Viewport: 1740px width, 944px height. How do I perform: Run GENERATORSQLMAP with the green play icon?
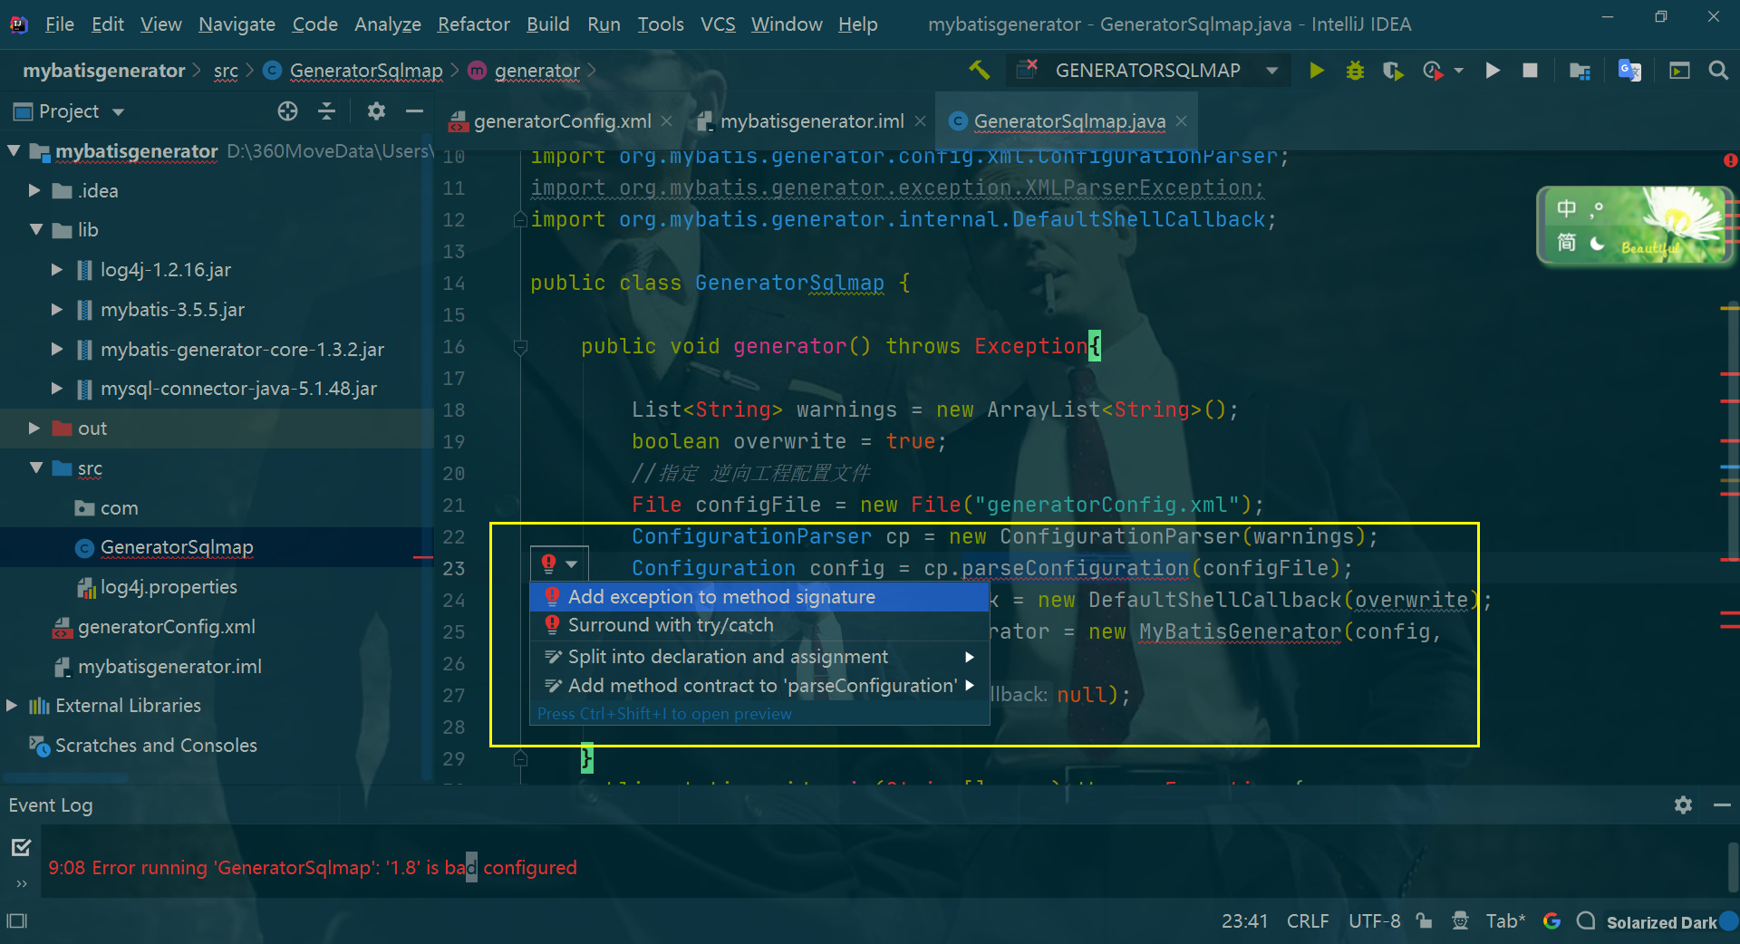(1317, 70)
